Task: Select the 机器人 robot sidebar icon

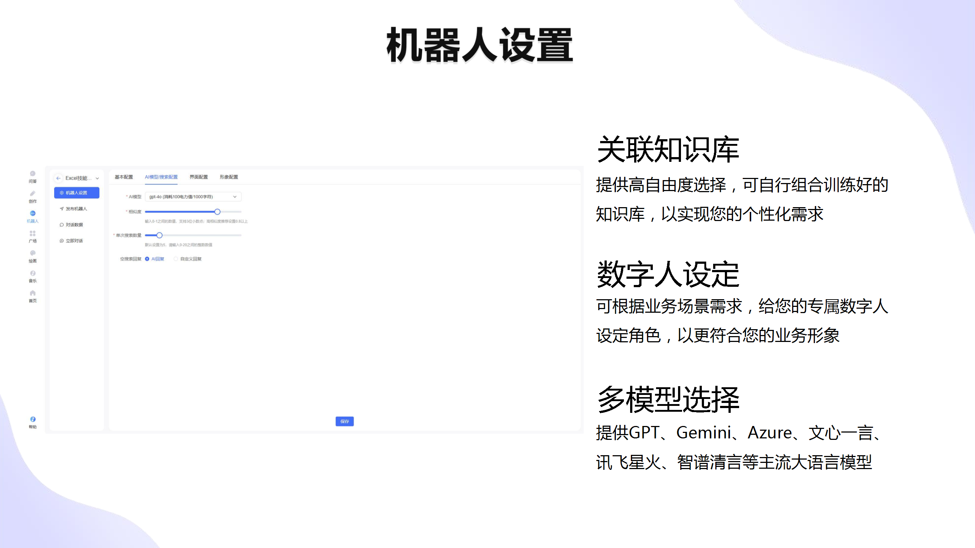Action: point(33,214)
